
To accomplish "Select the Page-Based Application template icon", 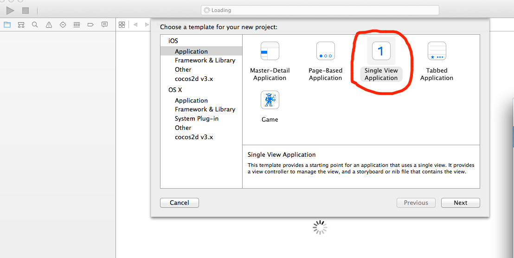I will (326, 51).
